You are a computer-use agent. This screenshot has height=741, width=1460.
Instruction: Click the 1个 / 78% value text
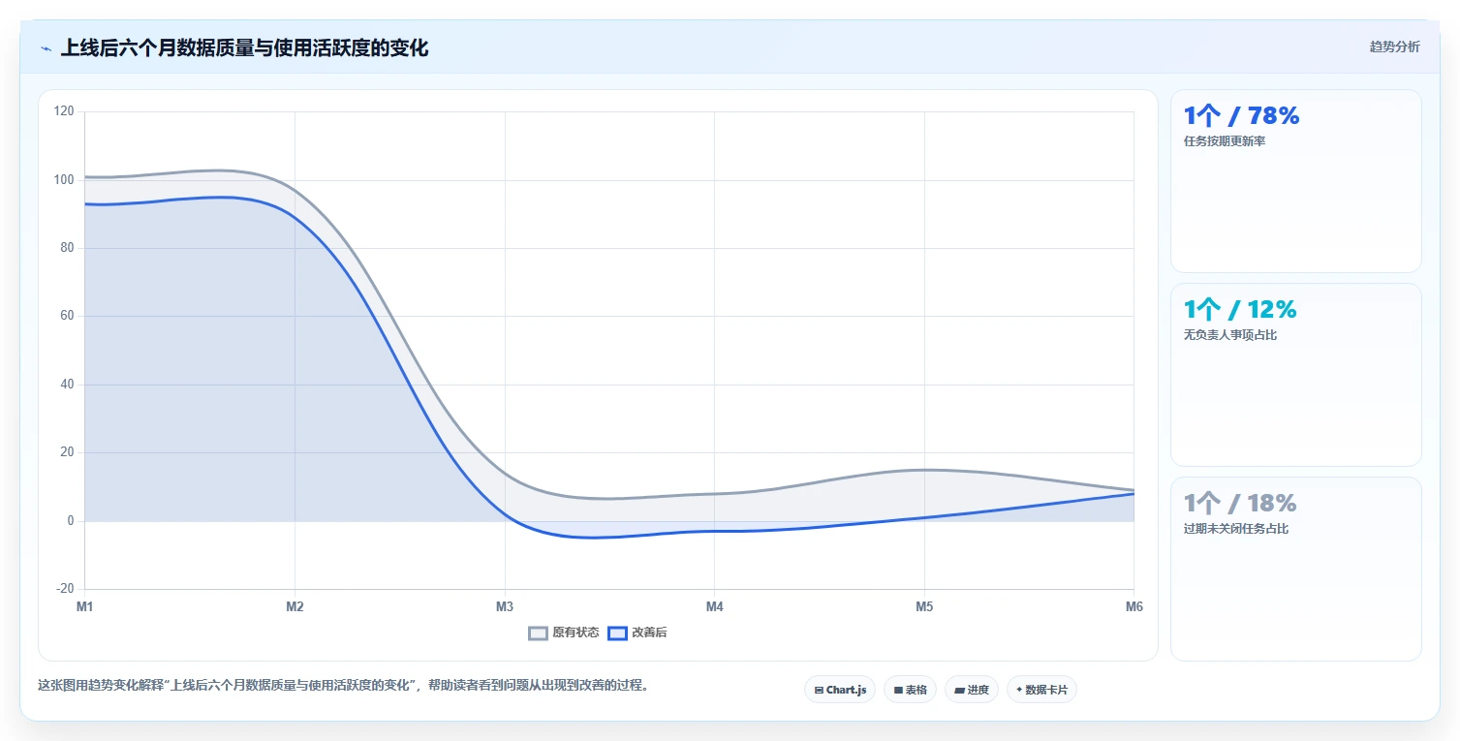(x=1241, y=116)
